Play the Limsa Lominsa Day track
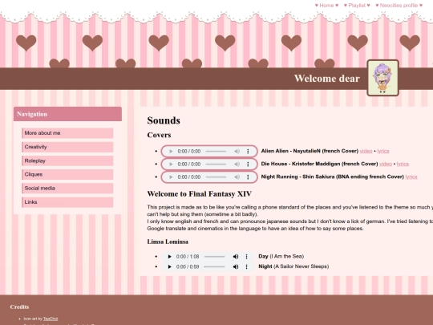Screen dimensions: 433x325 tap(169, 257)
